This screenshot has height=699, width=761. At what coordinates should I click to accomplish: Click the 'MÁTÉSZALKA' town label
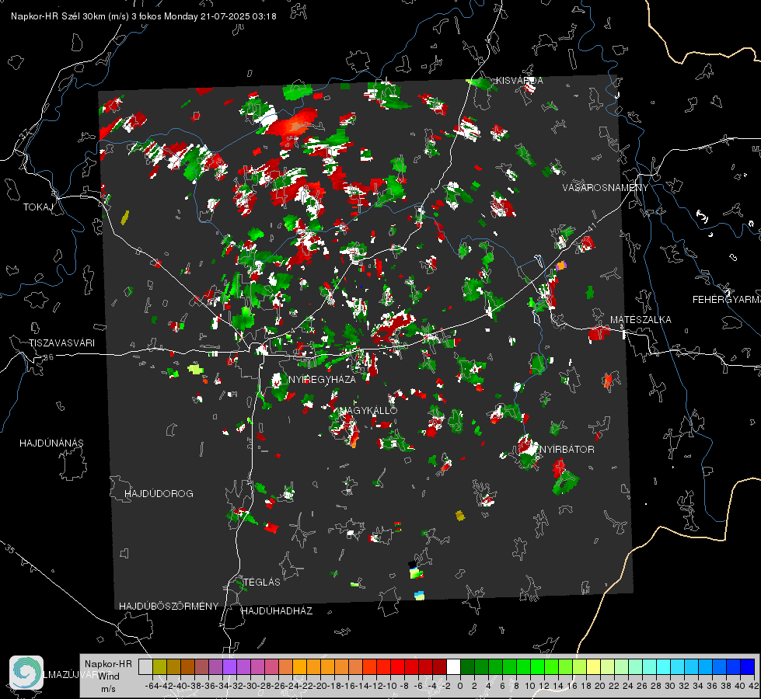pos(641,319)
